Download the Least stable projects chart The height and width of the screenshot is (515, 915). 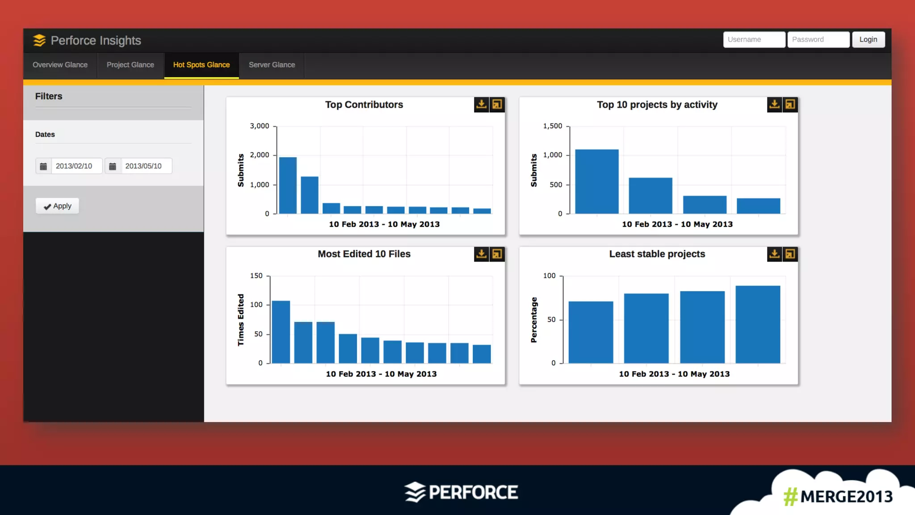(774, 254)
